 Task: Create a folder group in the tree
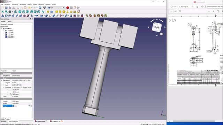52,12
